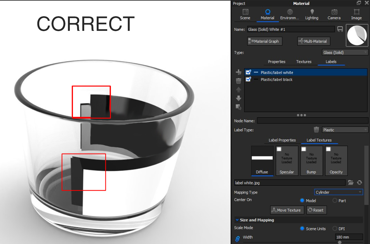Collapse the Size and Mapping section
370x244 pixels.
[x=237, y=220]
